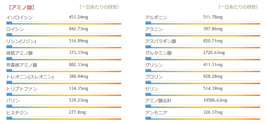Click the イソロイシン progress bar
This screenshot has height=124, width=267.
(64, 23)
